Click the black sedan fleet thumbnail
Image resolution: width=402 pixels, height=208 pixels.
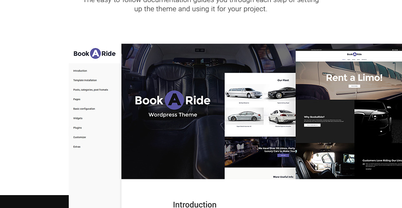click(282, 92)
